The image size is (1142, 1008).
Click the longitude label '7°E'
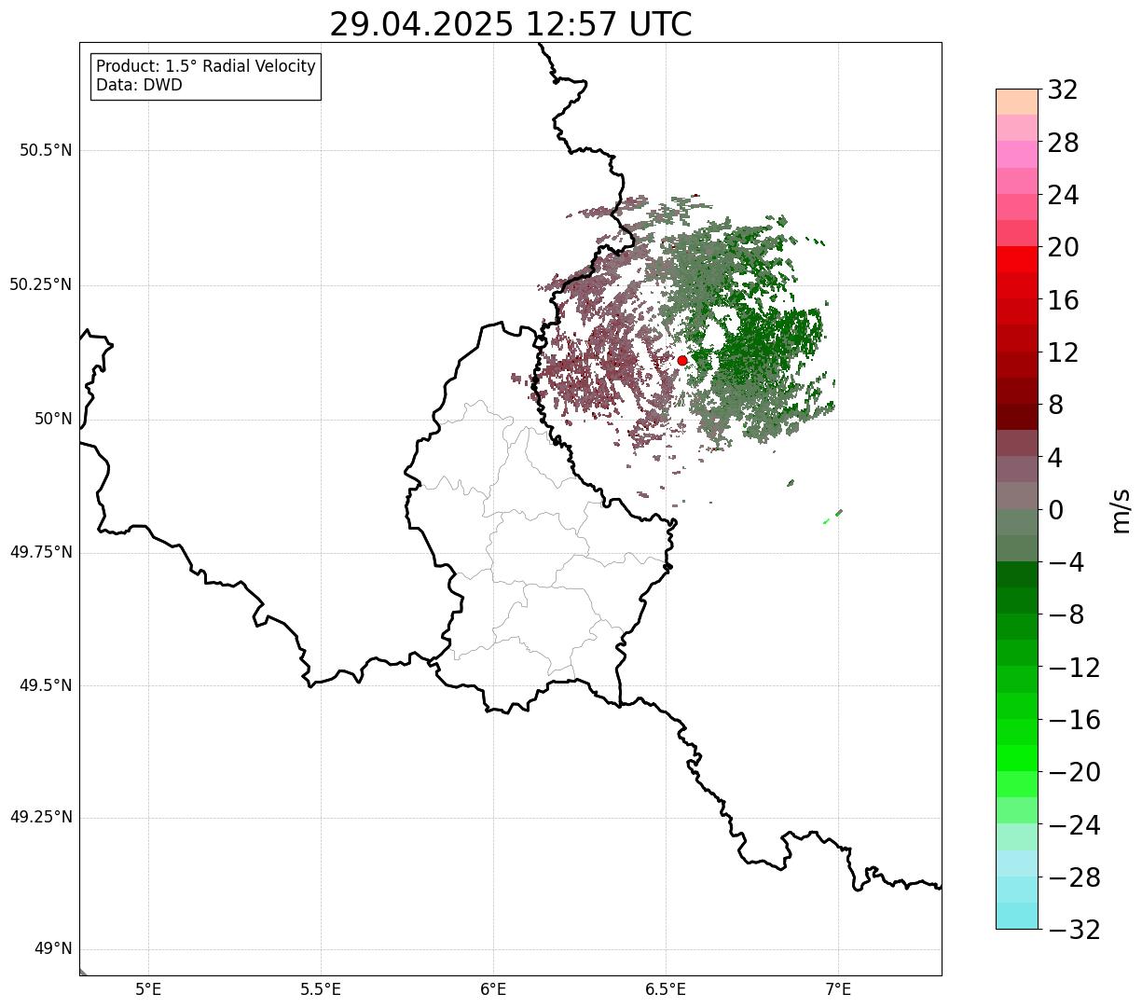coord(838,989)
